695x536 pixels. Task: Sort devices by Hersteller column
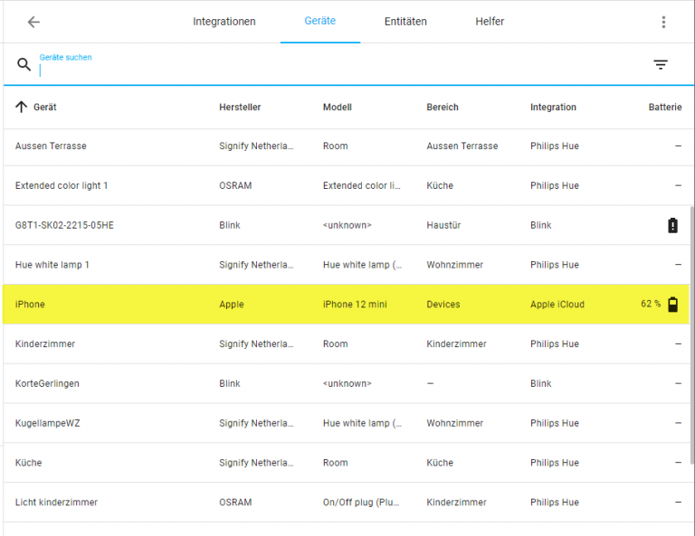pyautogui.click(x=240, y=107)
